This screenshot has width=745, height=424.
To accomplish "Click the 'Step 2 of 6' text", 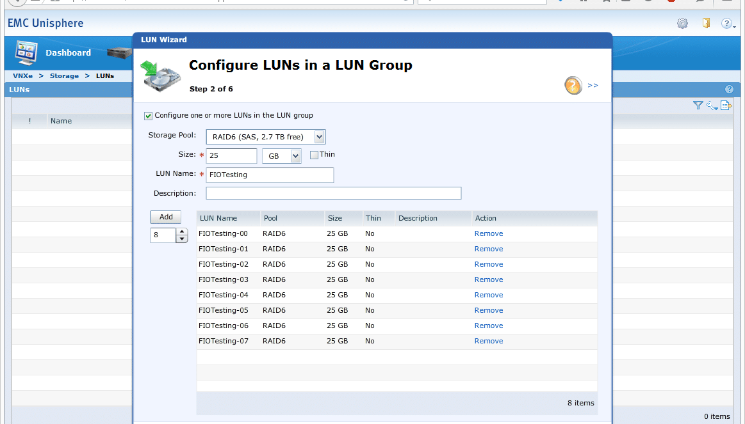I will (211, 89).
